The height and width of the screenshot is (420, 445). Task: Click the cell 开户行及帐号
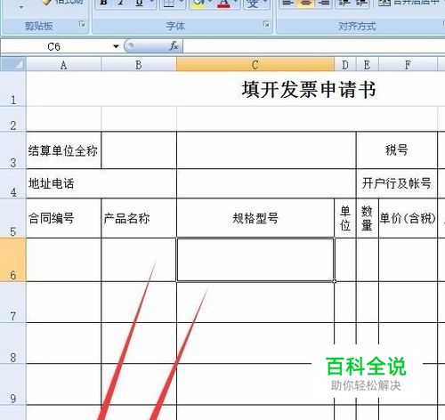[x=397, y=183]
